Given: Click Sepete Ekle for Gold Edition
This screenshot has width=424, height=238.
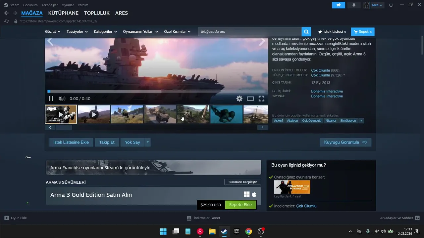Looking at the screenshot, I should [240, 205].
